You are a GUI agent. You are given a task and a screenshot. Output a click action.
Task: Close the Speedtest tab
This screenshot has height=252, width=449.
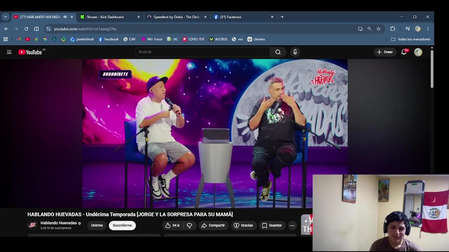205,17
